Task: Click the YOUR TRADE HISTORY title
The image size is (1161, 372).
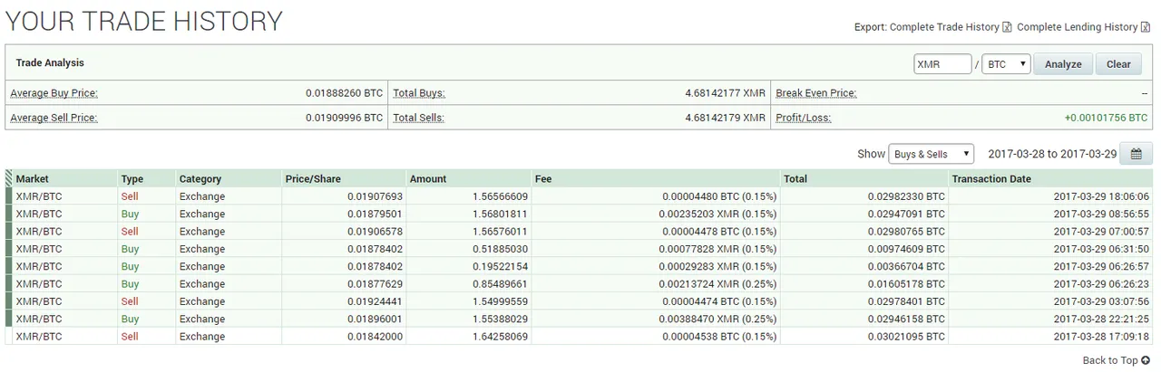Action: 144,21
